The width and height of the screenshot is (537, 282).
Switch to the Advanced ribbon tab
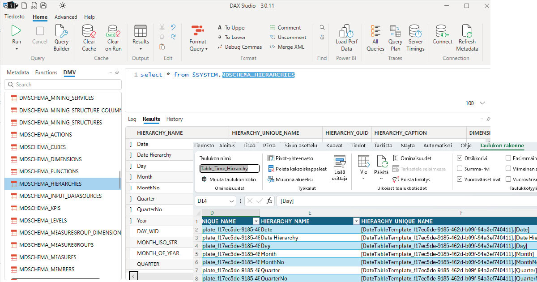coord(66,17)
